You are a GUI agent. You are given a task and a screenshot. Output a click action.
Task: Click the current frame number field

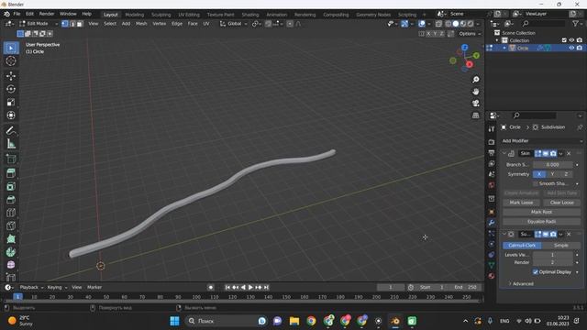coord(391,287)
